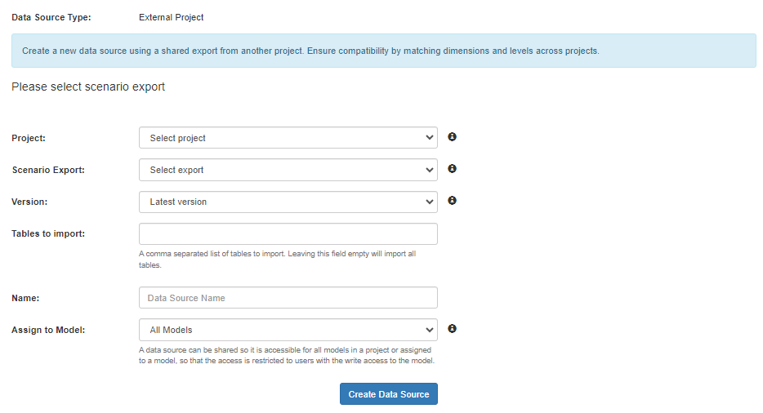Click the Tables to import label

pyautogui.click(x=48, y=234)
